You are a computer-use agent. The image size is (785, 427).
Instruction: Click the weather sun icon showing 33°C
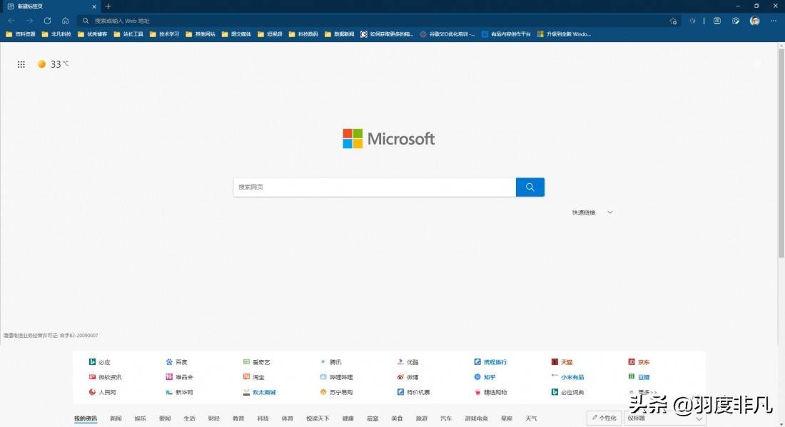[x=41, y=64]
